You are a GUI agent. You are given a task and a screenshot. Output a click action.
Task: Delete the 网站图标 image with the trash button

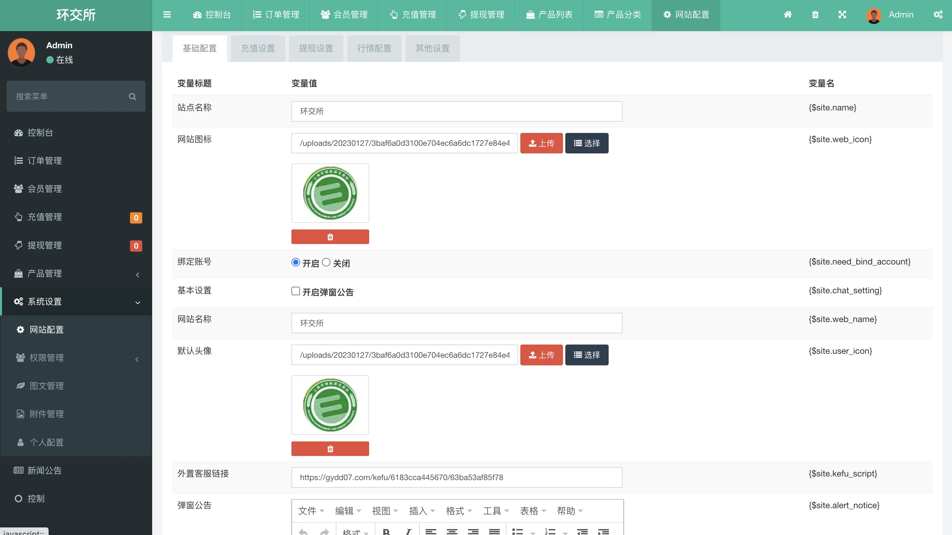[x=330, y=237]
